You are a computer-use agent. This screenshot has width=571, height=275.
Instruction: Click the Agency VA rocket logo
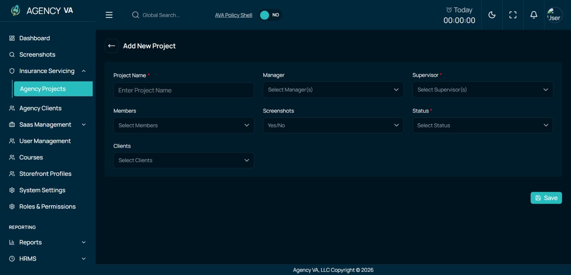16,10
